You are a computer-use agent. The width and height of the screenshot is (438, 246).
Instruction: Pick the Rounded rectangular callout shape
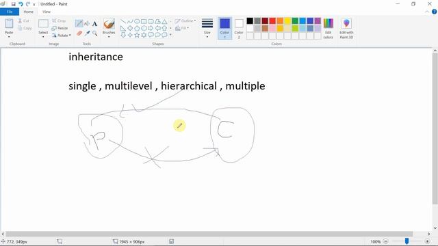tap(151, 35)
